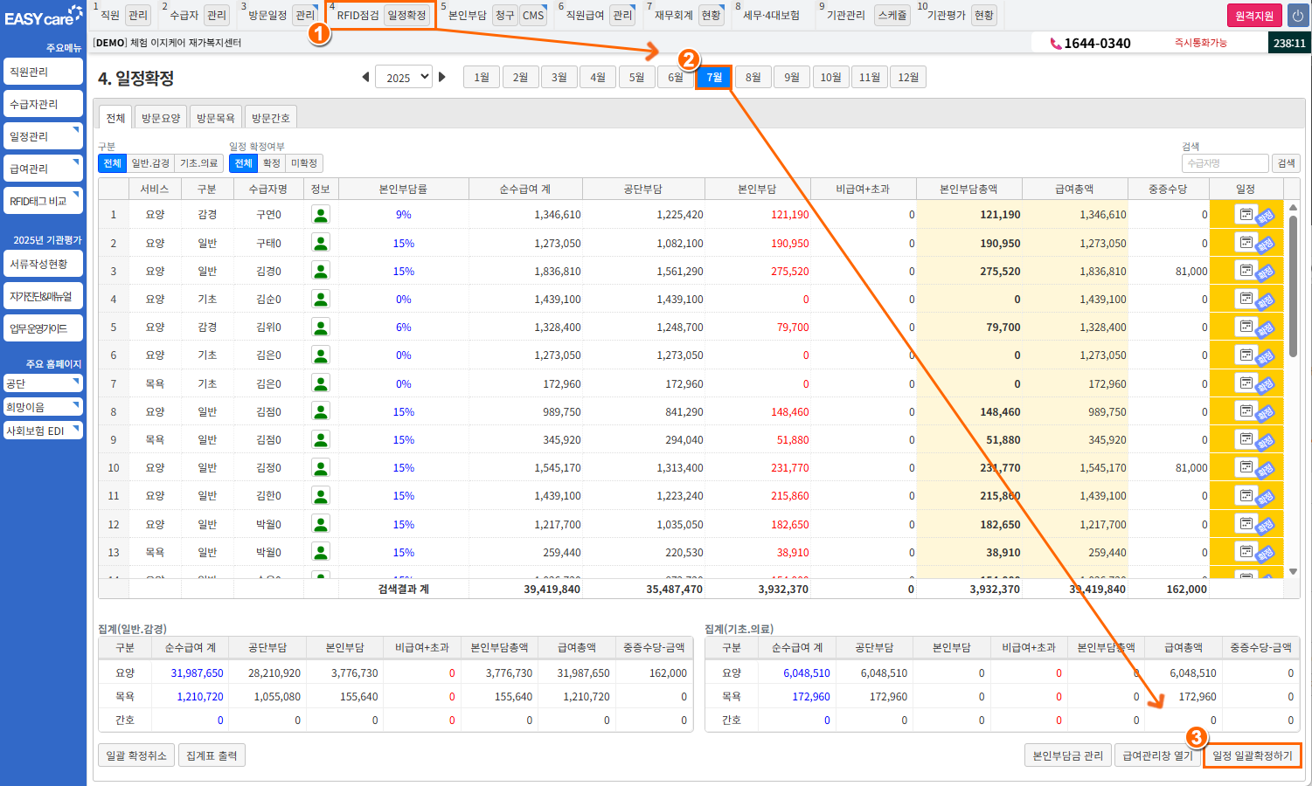The width and height of the screenshot is (1312, 786).
Task: Switch to the 방문간호 tab
Action: coord(271,118)
